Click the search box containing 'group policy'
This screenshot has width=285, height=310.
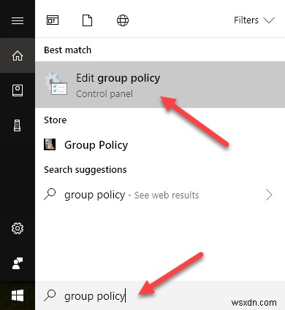tap(160, 295)
